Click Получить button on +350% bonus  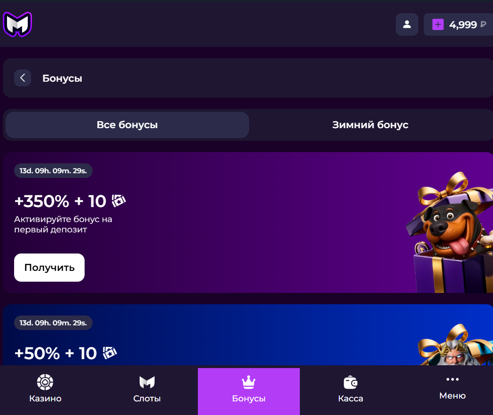pyautogui.click(x=49, y=268)
